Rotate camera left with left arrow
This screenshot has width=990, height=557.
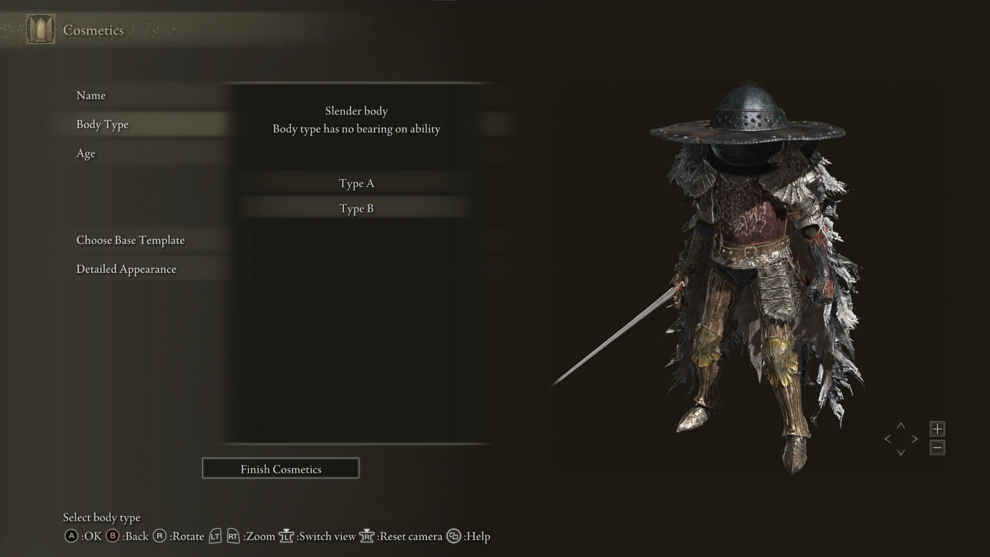887,439
